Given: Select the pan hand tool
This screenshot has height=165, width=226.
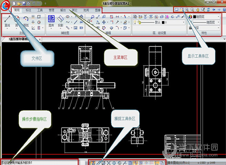Looking at the screenshot, I should (198, 9).
